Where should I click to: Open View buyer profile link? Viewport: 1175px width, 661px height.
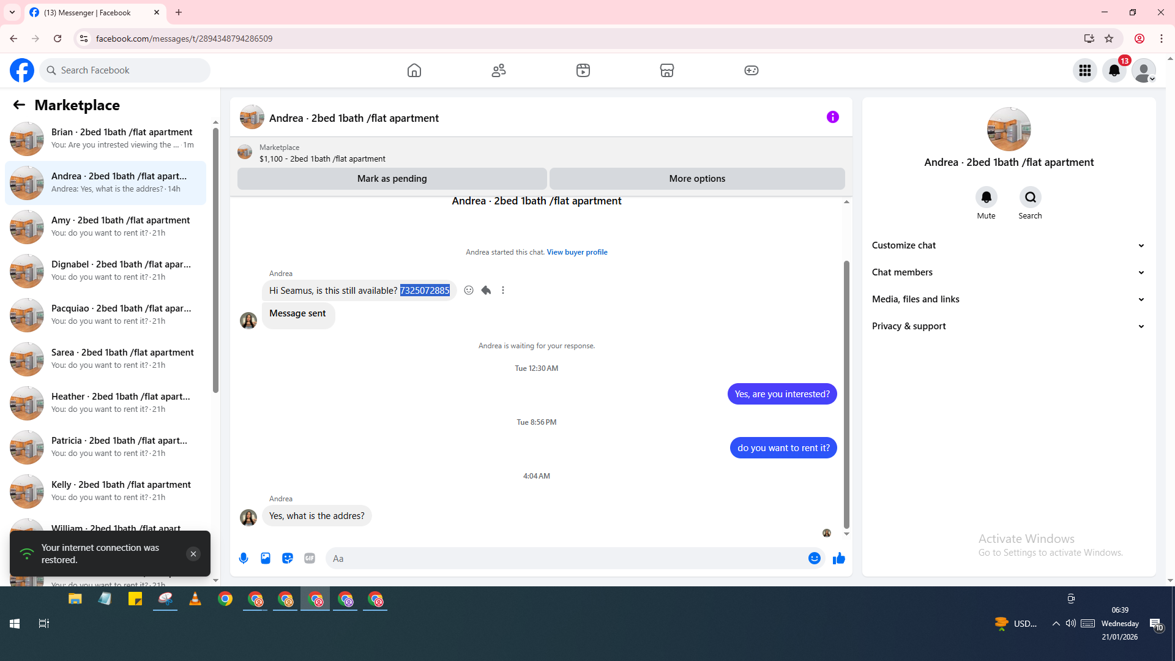(x=576, y=252)
